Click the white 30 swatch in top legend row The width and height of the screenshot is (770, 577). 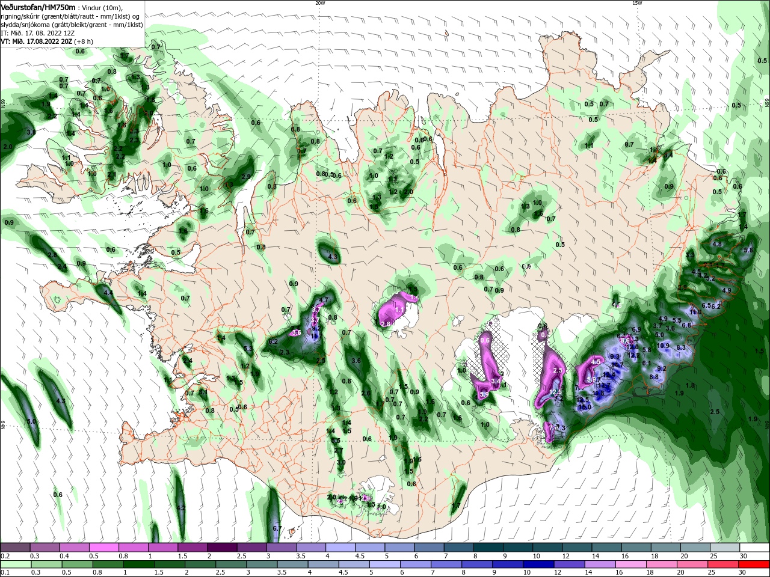[x=754, y=548]
